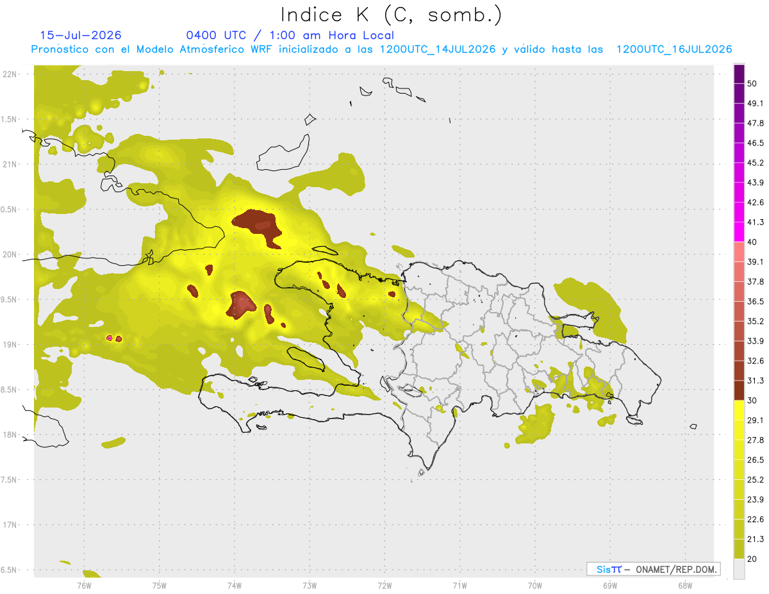Click the colorbar value 39.1
The image size is (769, 594).
756,261
